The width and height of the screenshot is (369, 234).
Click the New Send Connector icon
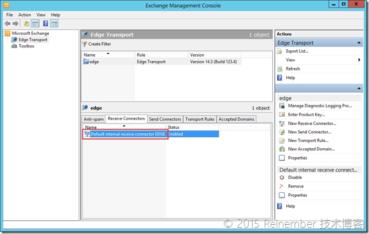coord(282,132)
